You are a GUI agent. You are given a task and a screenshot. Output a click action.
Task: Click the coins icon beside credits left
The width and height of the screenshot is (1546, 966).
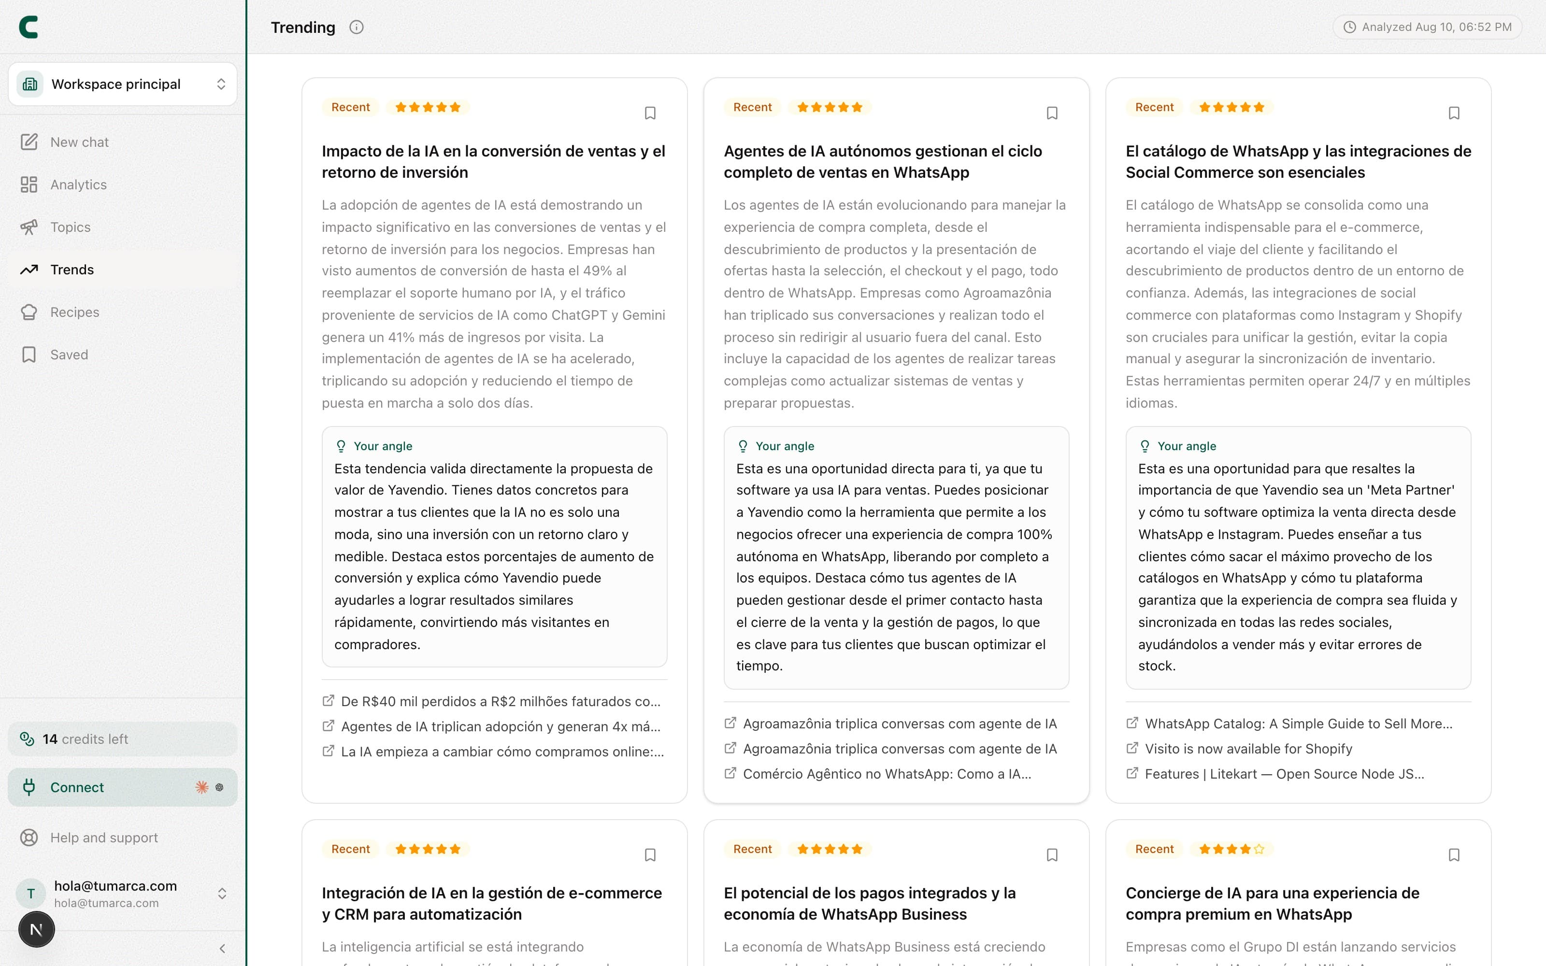(27, 739)
